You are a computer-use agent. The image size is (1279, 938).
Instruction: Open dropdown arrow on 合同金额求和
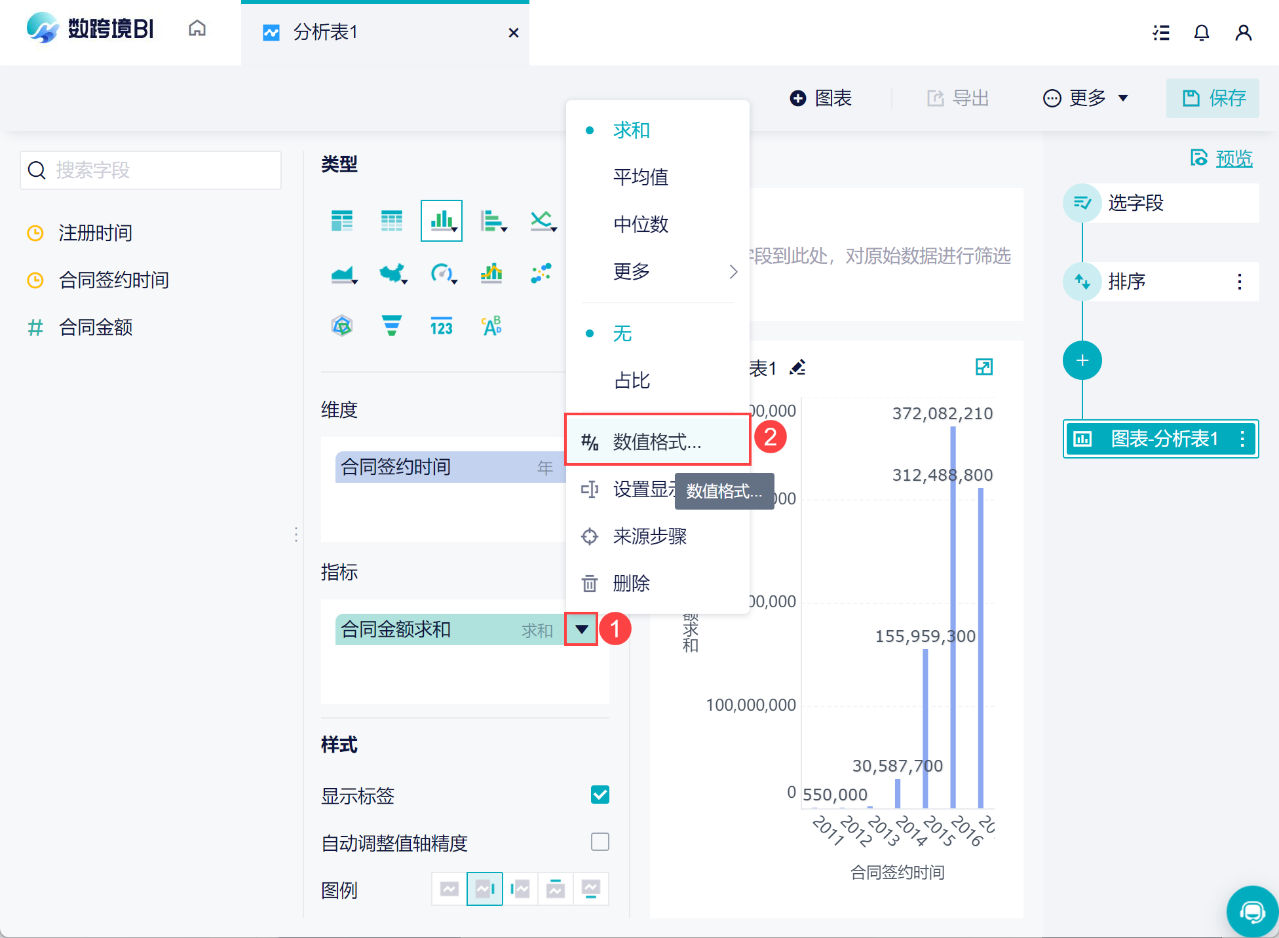(x=581, y=629)
